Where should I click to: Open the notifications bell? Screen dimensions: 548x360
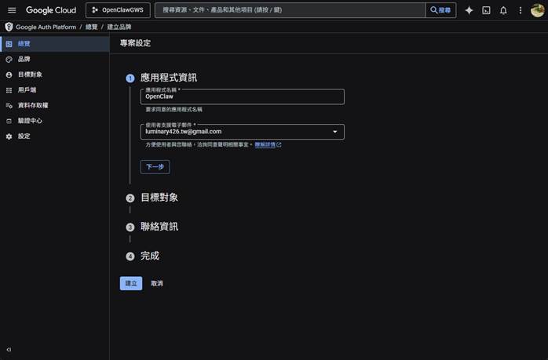503,10
